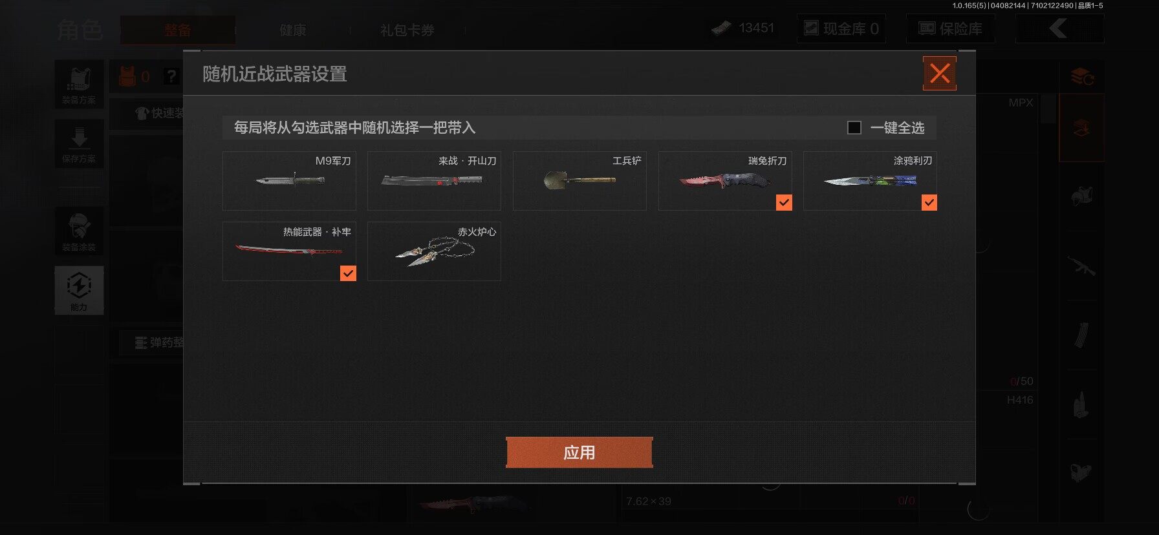Close the random melee weapon dialog
Screen dimensions: 1159x535
click(x=940, y=74)
